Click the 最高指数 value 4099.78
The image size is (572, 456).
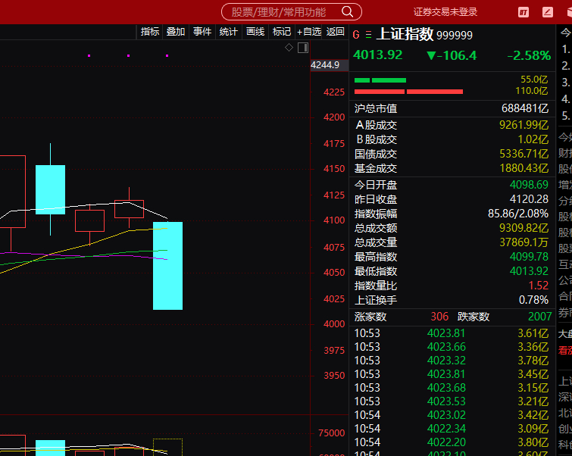point(529,257)
